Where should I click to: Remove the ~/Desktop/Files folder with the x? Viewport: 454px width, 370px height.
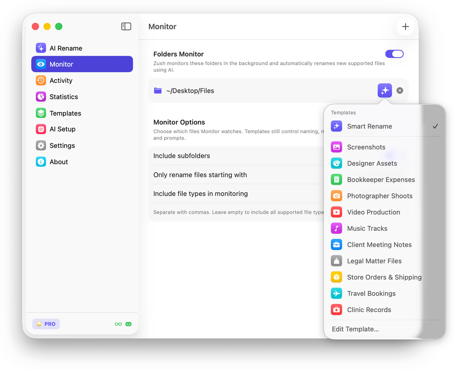click(x=400, y=91)
